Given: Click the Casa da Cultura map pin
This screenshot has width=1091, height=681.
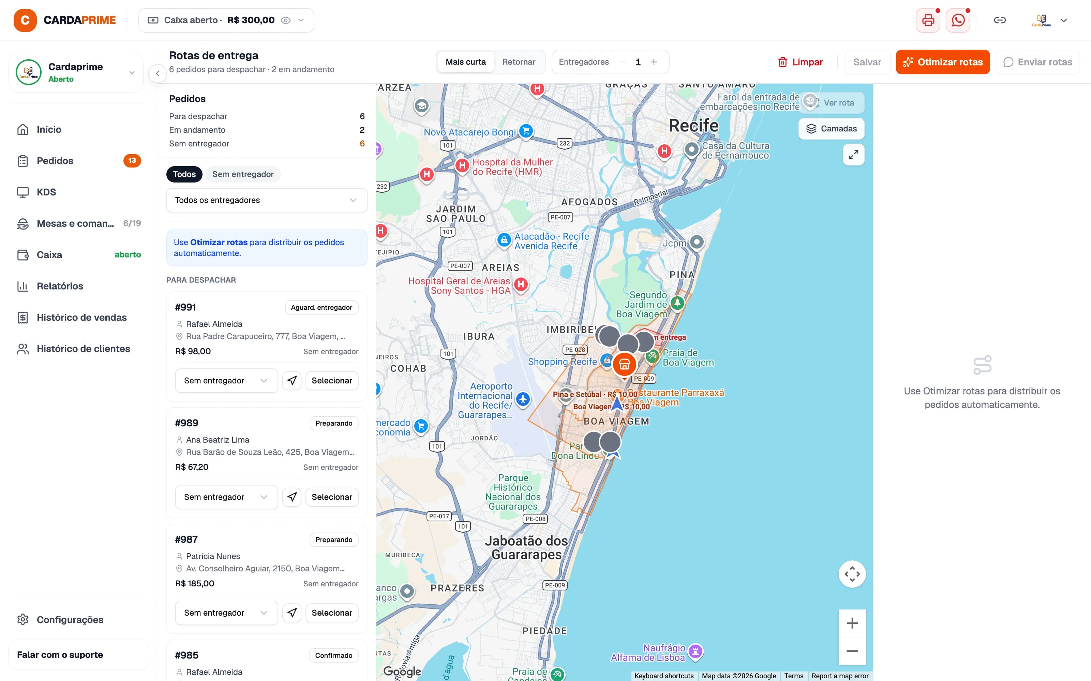Looking at the screenshot, I should pyautogui.click(x=691, y=149).
